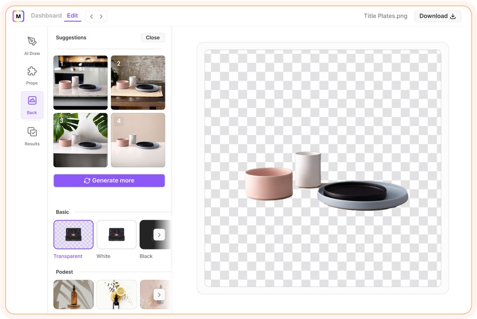477x319 pixels.
Task: Click the Black label text
Action: coord(146,256)
